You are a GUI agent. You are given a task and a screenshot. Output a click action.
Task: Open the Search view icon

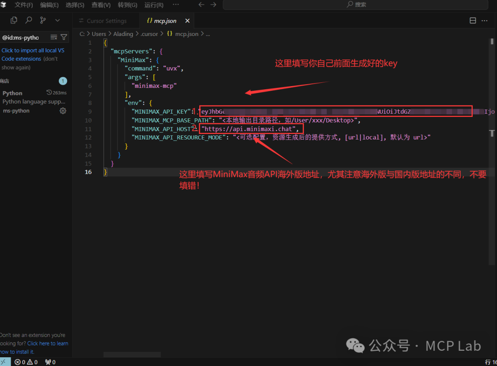tap(28, 20)
